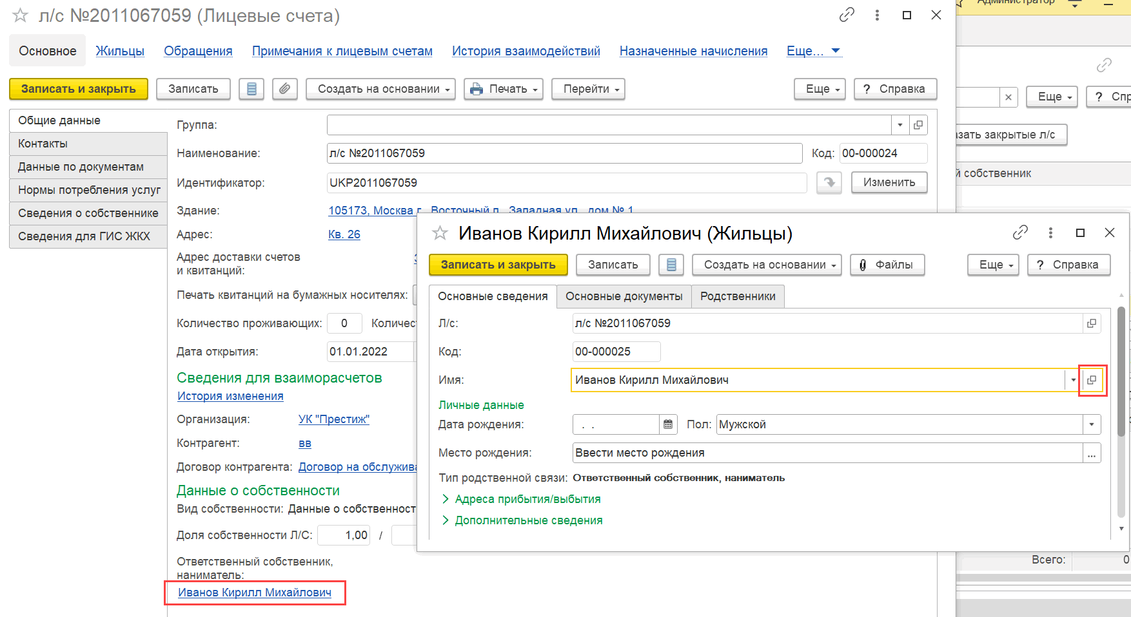The image size is (1131, 617).
Task: Click Изменить button next to identifier
Action: tap(889, 182)
